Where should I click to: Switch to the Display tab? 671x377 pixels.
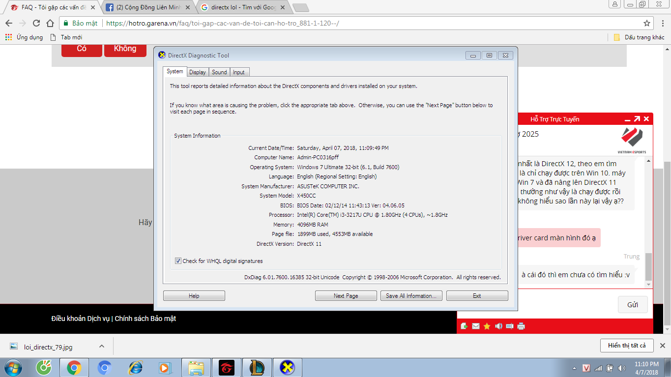(197, 72)
